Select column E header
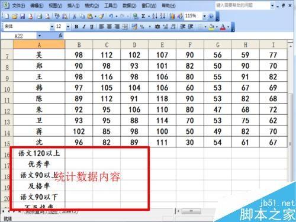Screen dimensions: 296x222 [162, 45]
